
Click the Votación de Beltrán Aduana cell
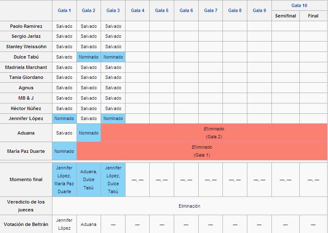[x=89, y=224]
